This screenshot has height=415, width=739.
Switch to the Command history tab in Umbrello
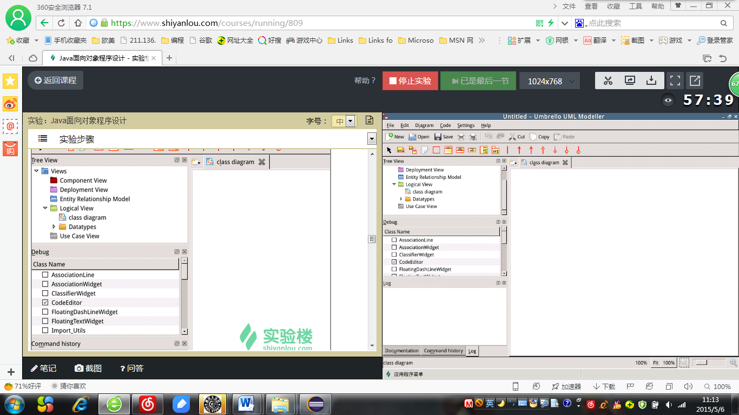click(x=444, y=351)
